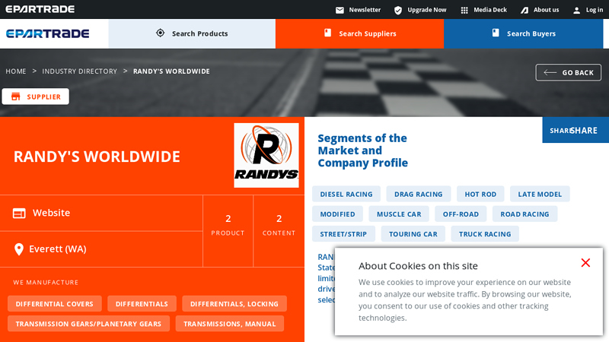The height and width of the screenshot is (342, 609).
Task: Switch to Search Products tab
Action: click(x=192, y=33)
